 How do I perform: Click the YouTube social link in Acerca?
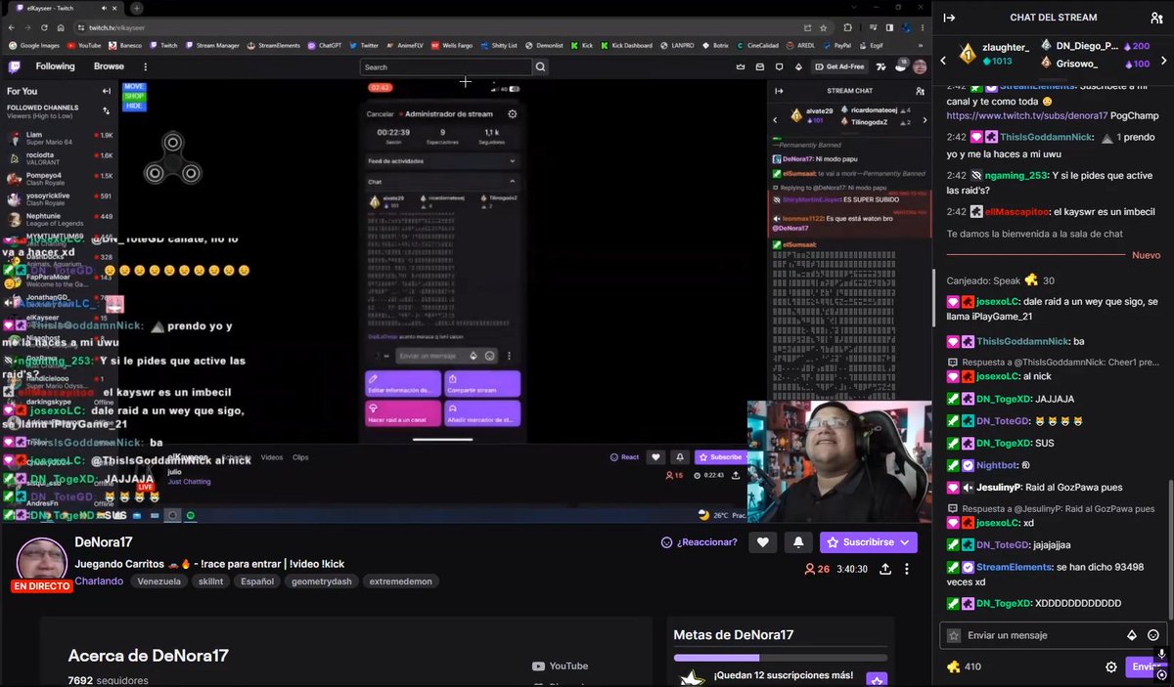pos(560,666)
